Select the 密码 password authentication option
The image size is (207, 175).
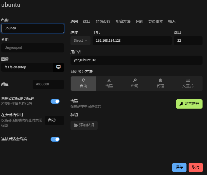109,83
